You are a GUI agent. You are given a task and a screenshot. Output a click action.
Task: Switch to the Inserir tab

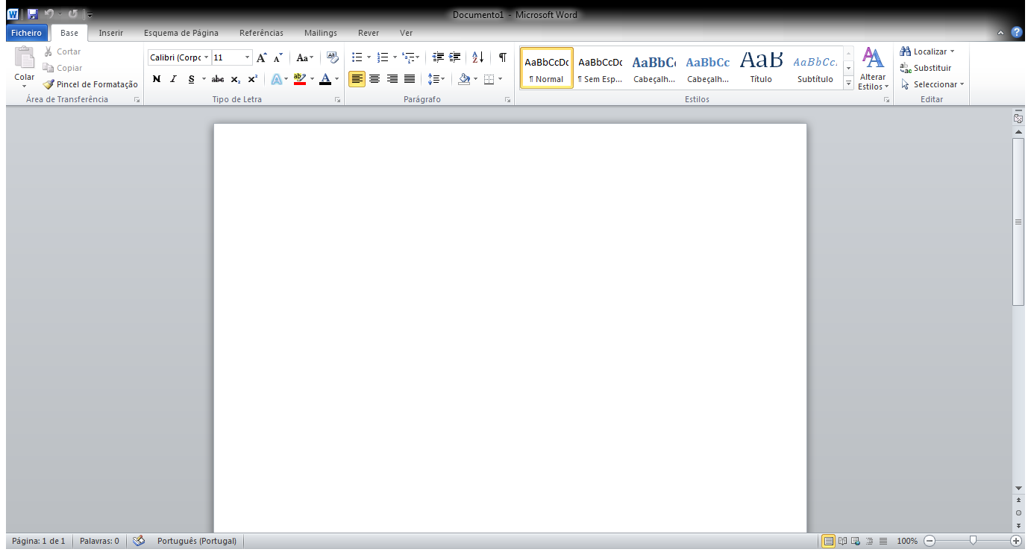[111, 33]
